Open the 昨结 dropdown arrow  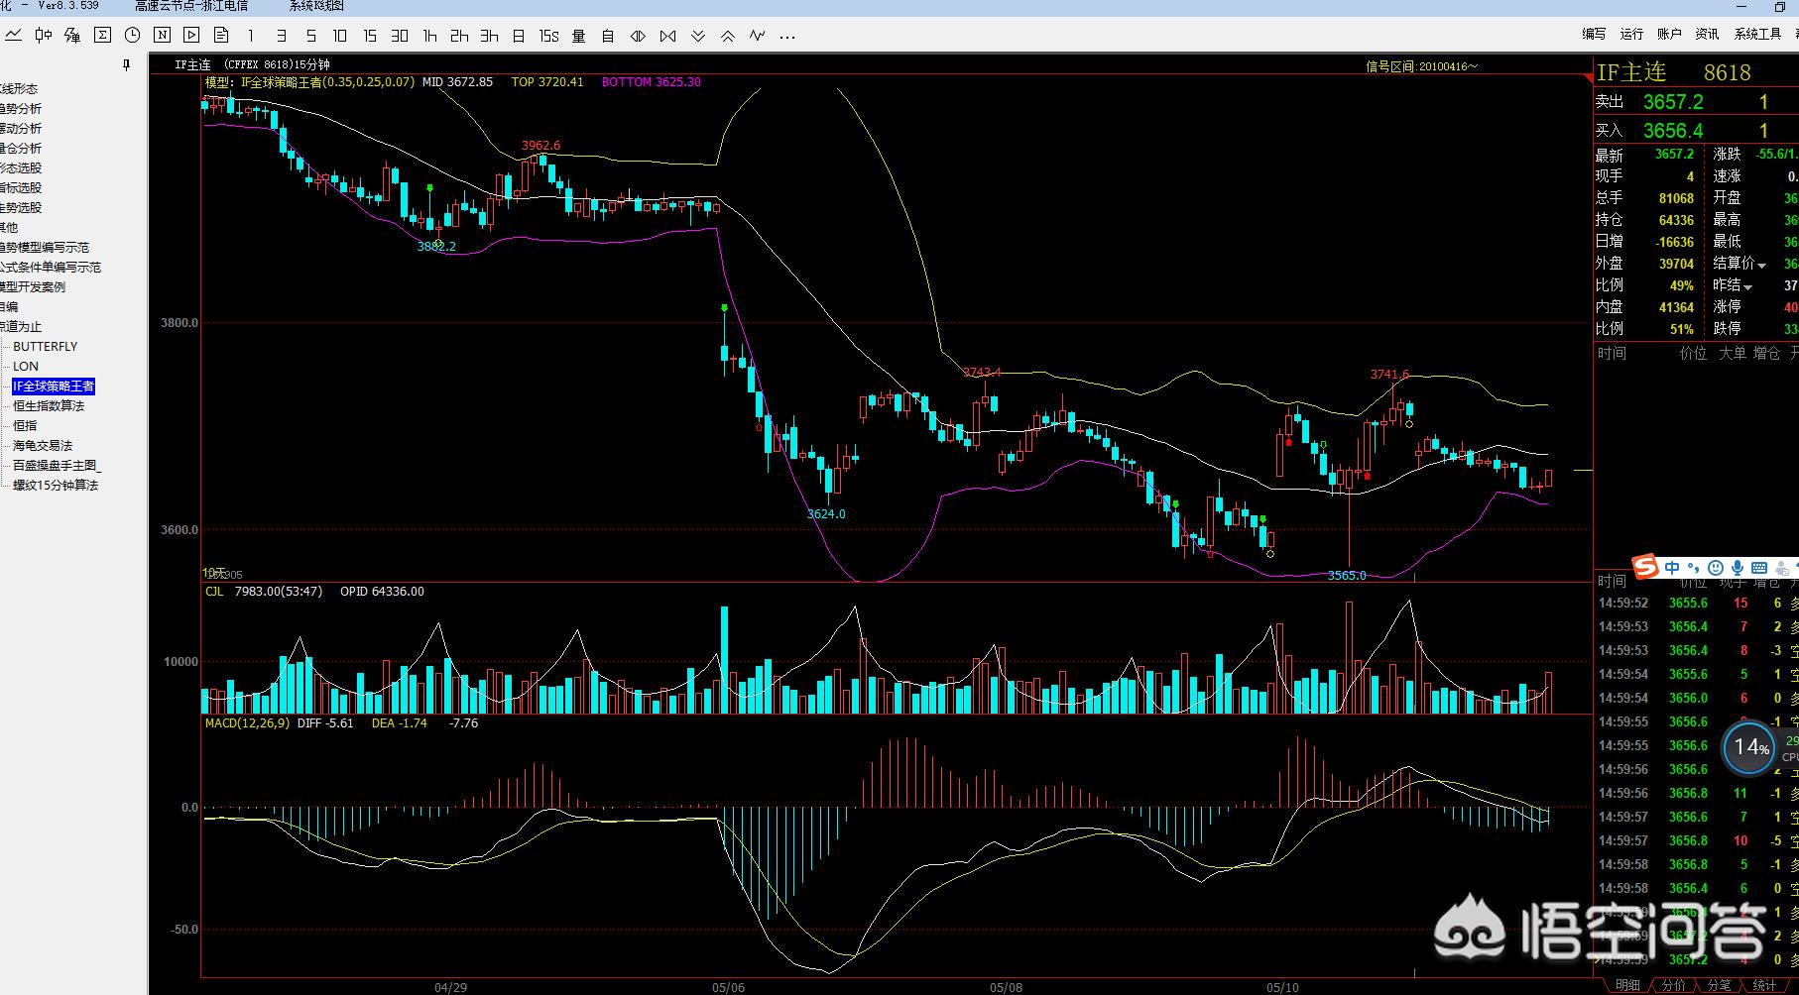[1747, 286]
